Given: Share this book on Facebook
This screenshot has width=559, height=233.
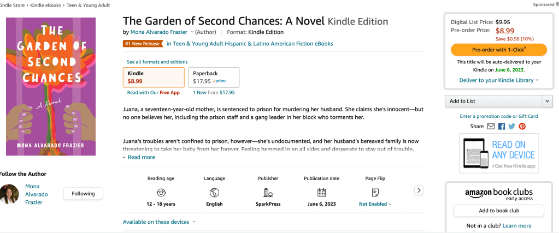Looking at the screenshot, I should point(501,126).
